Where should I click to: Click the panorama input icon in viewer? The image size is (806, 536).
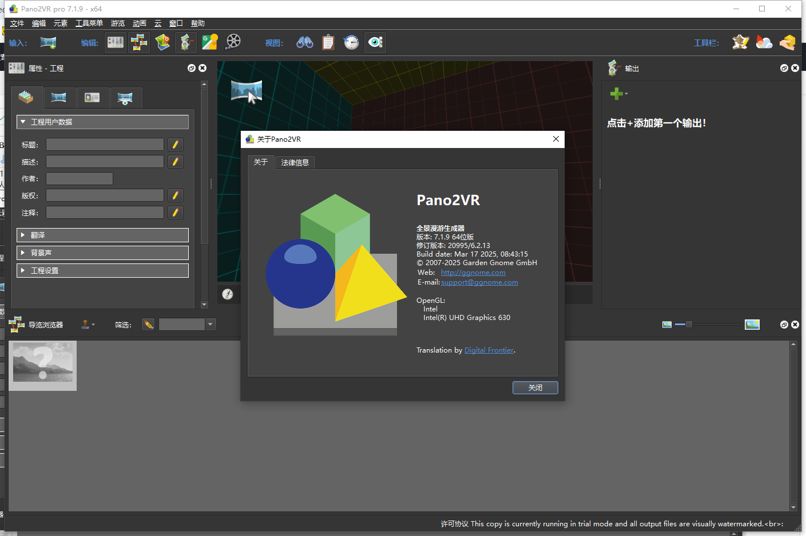pyautogui.click(x=247, y=91)
